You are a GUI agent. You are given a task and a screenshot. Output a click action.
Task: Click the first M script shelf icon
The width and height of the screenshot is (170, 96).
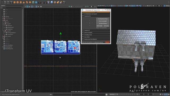(5, 2)
